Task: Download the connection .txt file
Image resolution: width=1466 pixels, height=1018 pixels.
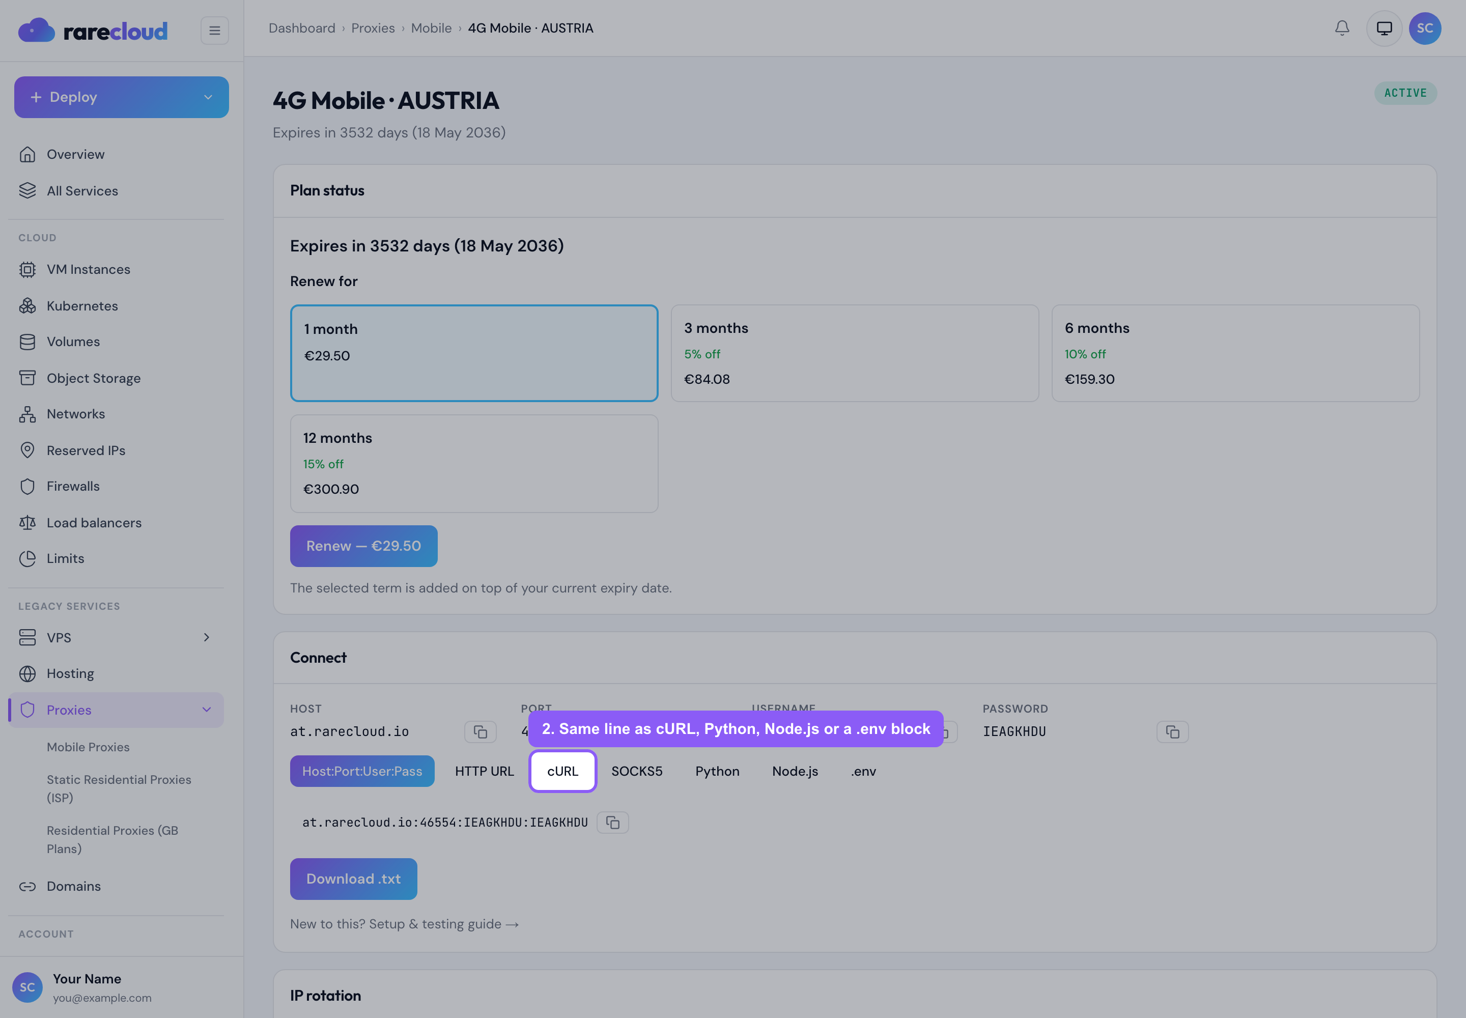Action: 353,879
